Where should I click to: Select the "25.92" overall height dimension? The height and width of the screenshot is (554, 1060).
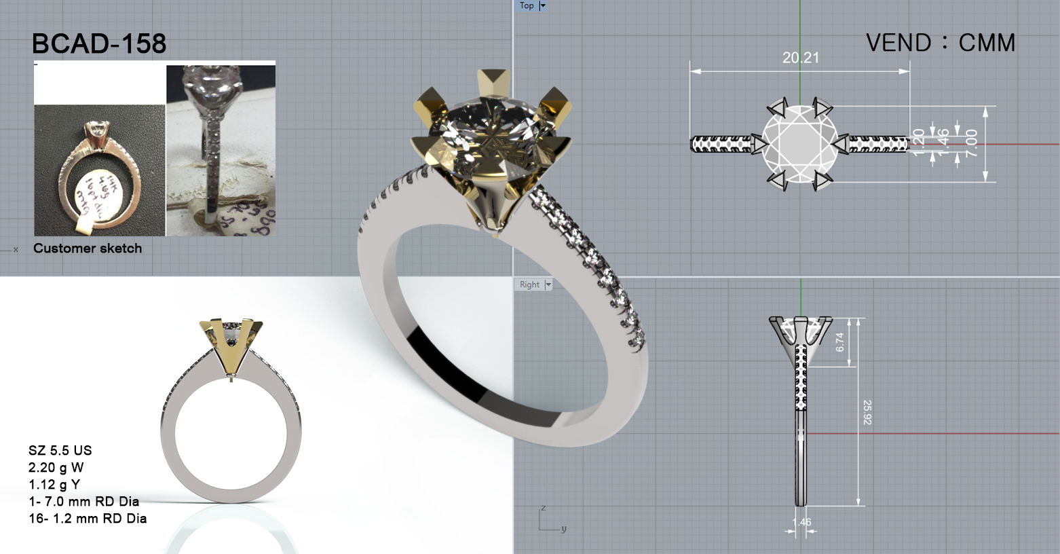(x=867, y=412)
